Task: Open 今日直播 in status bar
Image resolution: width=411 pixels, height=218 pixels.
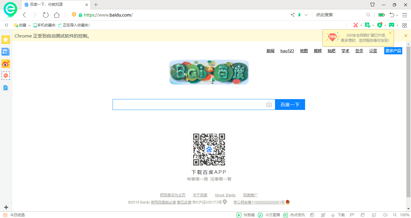Action: pos(269,215)
